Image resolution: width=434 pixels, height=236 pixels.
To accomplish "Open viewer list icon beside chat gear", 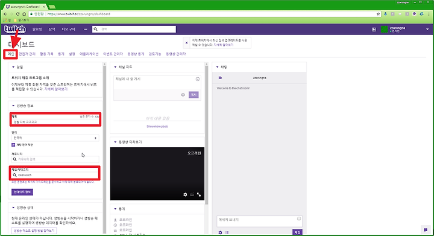I will coord(227,232).
